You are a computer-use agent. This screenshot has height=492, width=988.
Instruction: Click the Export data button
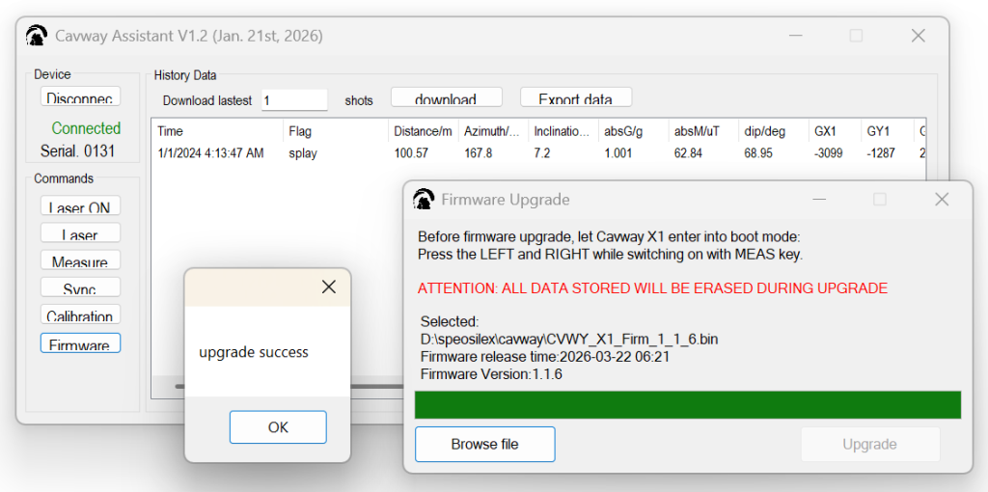pos(575,98)
